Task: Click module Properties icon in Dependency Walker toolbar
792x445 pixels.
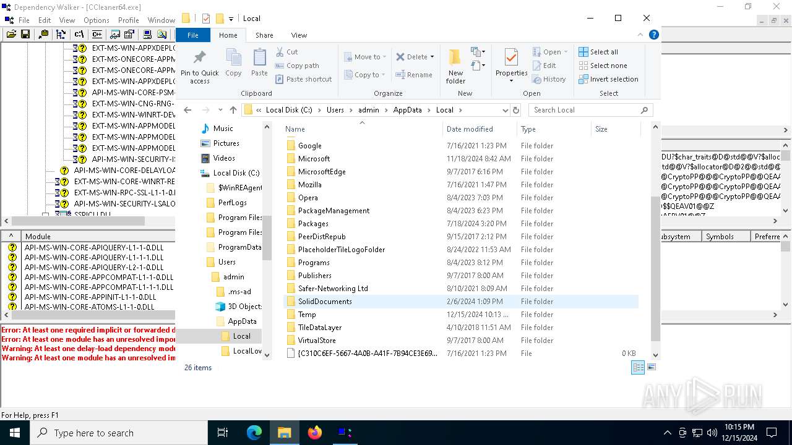Action: [129, 35]
